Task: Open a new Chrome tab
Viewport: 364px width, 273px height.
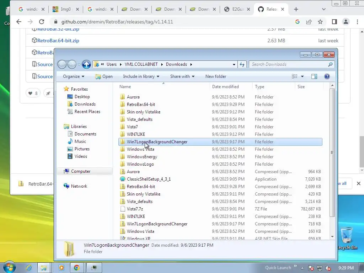Action: tap(296, 9)
